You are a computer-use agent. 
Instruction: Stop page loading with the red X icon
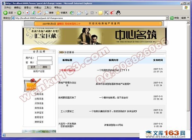(28, 13)
